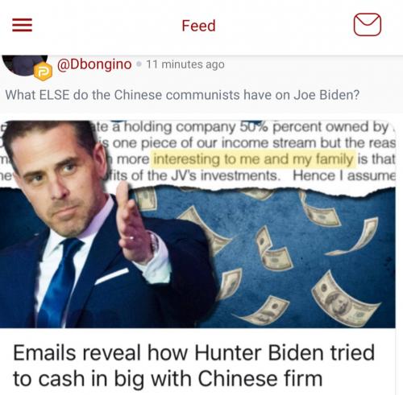This screenshot has width=403, height=395.
Task: Click the gold Parler verified badge
Action: click(x=43, y=72)
